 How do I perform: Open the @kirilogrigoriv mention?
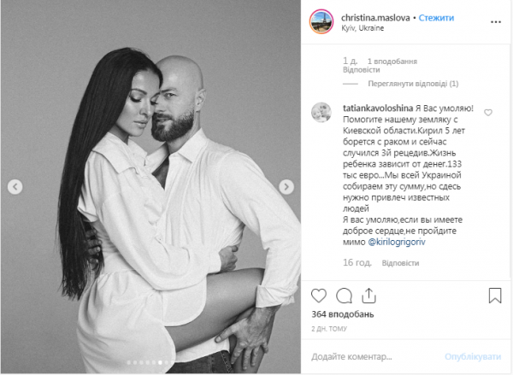397,243
